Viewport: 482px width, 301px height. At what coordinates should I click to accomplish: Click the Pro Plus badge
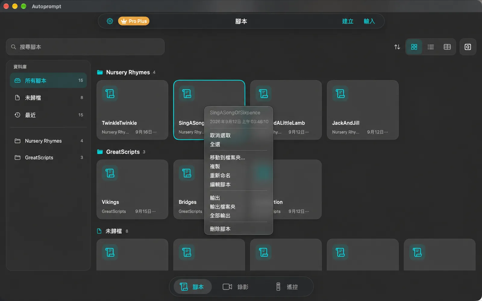(x=134, y=21)
